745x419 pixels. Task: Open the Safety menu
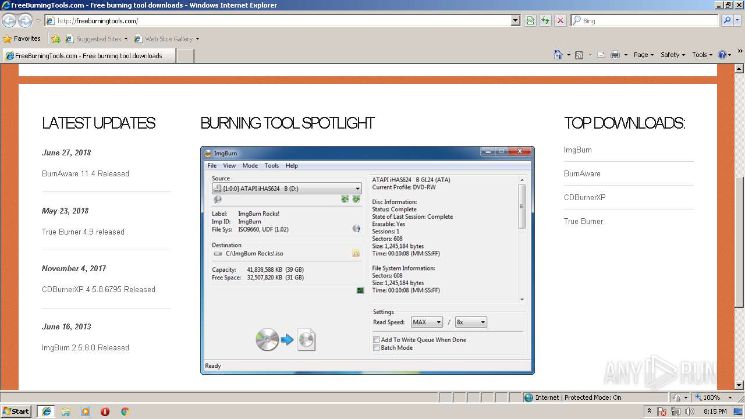pyautogui.click(x=672, y=55)
